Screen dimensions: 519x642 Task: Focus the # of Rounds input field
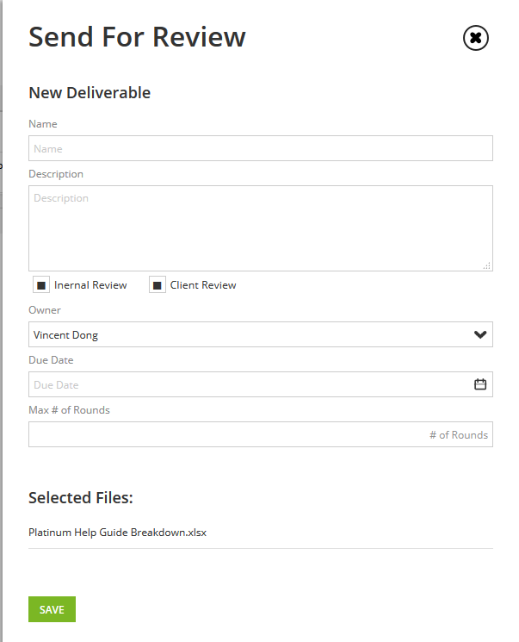point(261,434)
